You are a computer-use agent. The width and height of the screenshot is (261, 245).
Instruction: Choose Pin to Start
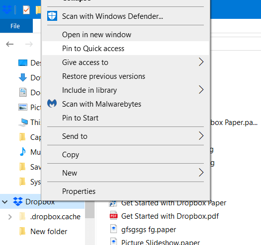point(125,118)
